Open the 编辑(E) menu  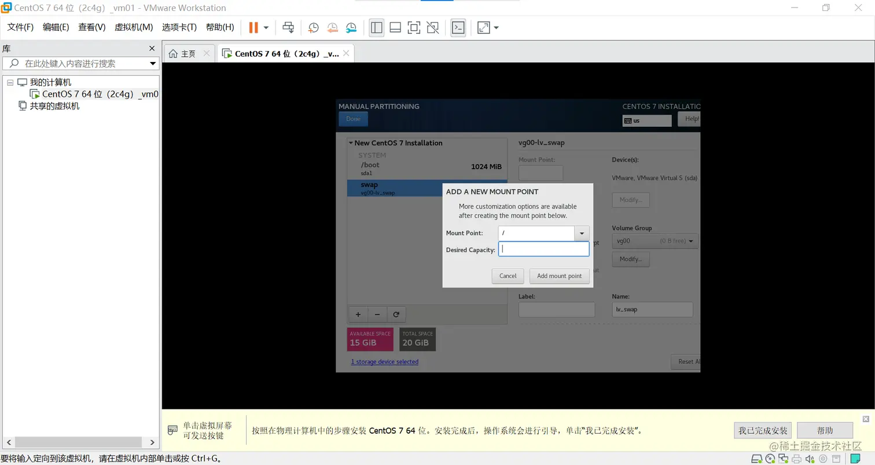click(56, 27)
